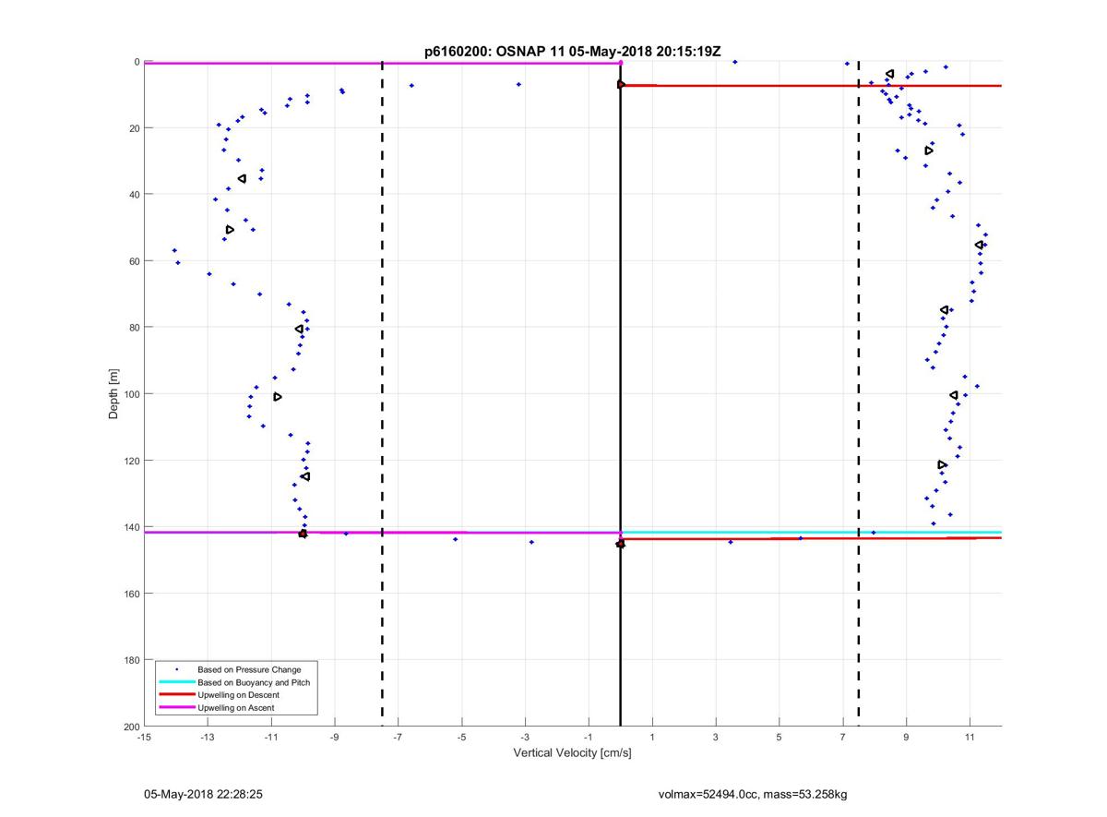Click the legend entry 'Upwelling on Ascent'
Image resolution: width=1107 pixels, height=817 pixels.
pos(235,708)
